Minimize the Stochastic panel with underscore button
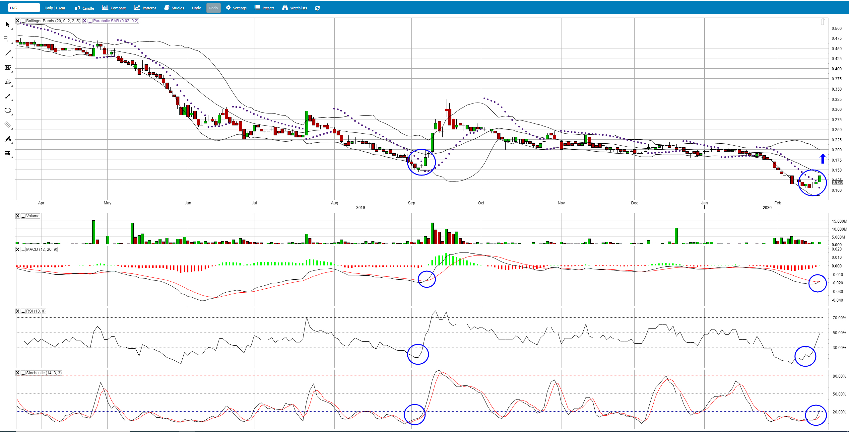The height and width of the screenshot is (432, 849). click(23, 373)
